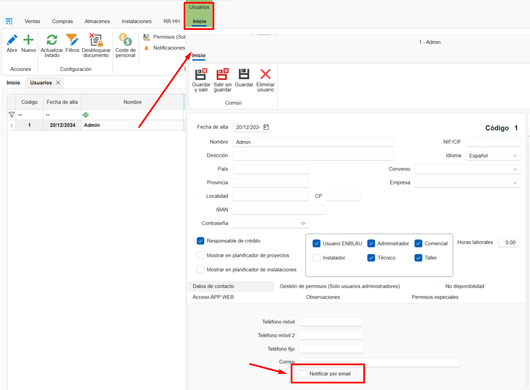This screenshot has height=390, width=530.
Task: Uncheck the Taller checkbox
Action: (418, 258)
